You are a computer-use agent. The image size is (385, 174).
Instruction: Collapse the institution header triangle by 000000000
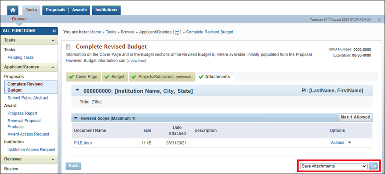click(78, 90)
